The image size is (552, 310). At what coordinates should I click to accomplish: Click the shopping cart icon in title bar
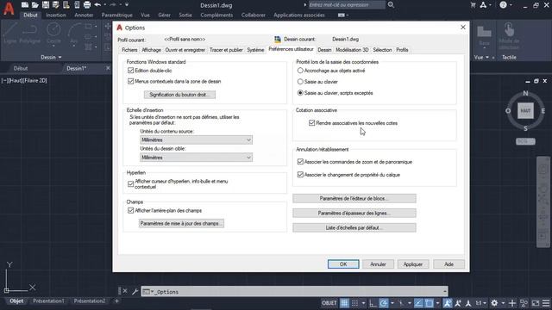pos(473,5)
